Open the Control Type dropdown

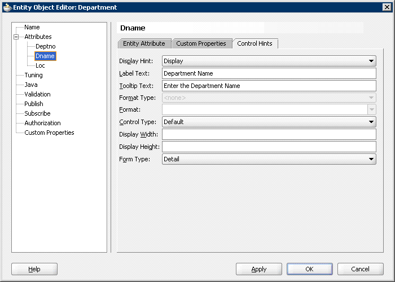click(269, 122)
